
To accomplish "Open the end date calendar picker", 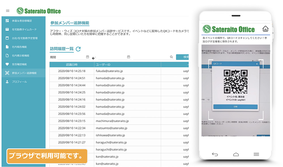I will [x=128, y=57].
